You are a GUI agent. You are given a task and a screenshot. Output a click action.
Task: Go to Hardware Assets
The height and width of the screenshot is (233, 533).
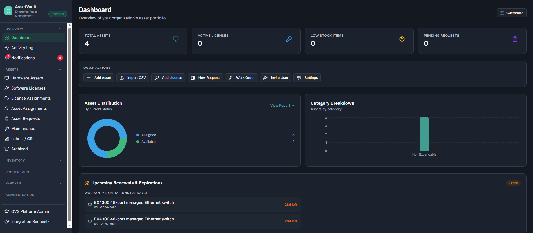[x=34, y=78]
